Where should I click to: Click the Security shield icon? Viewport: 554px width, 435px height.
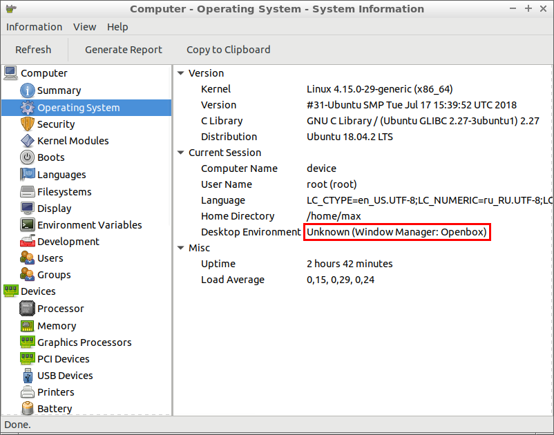coord(27,124)
